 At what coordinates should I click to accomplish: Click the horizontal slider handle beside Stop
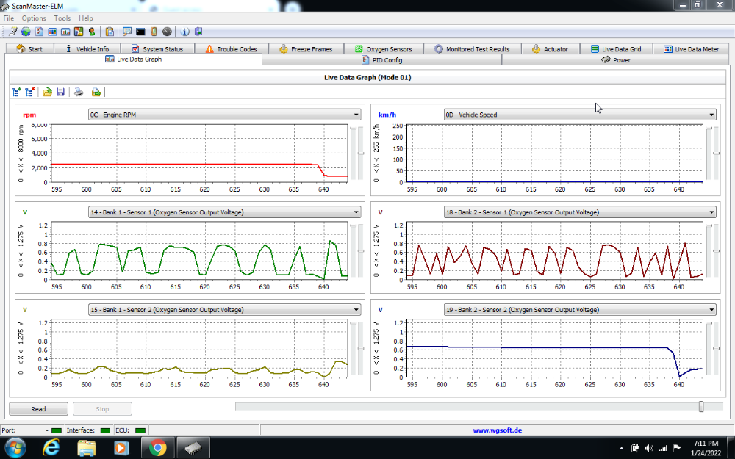(701, 406)
